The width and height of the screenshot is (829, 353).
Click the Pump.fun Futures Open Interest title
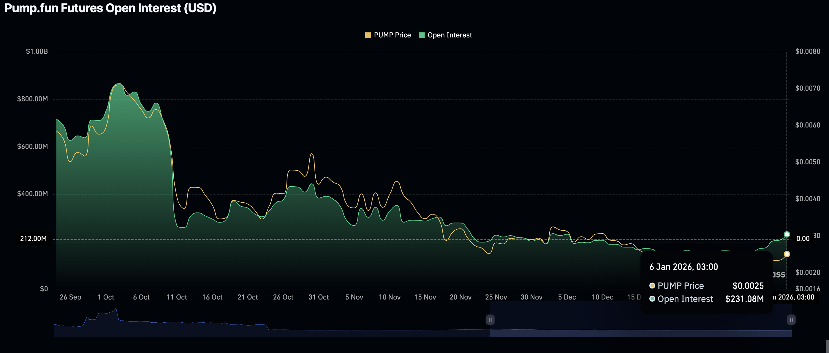tap(110, 8)
